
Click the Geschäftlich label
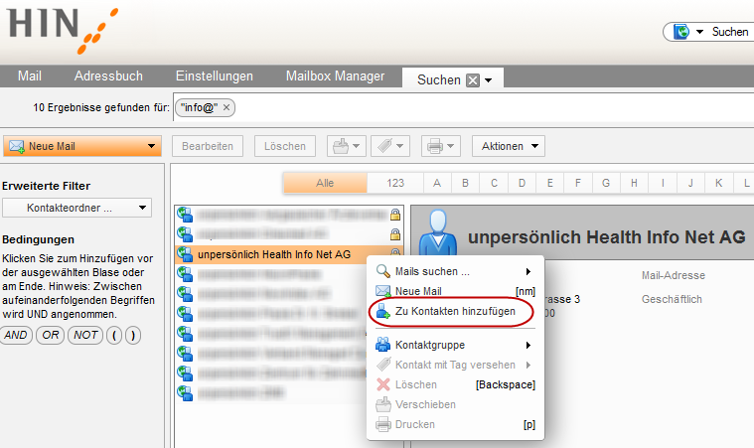(672, 299)
